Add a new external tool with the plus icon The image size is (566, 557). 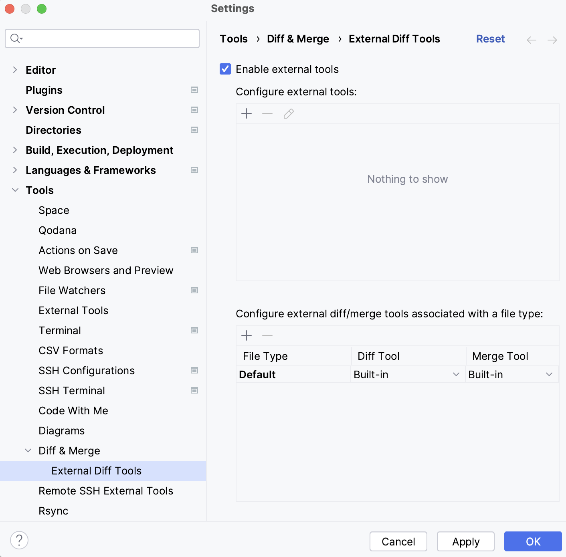[x=246, y=113]
